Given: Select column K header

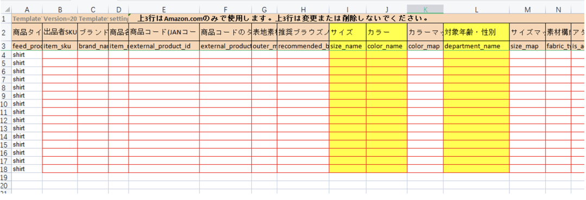Looking at the screenshot, I should point(425,10).
